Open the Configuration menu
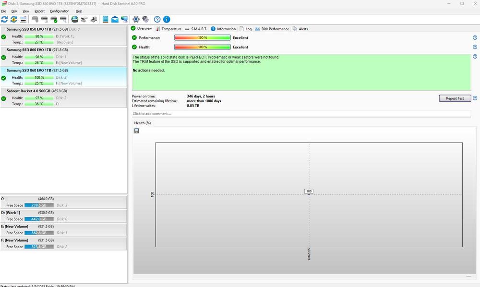 tap(60, 11)
